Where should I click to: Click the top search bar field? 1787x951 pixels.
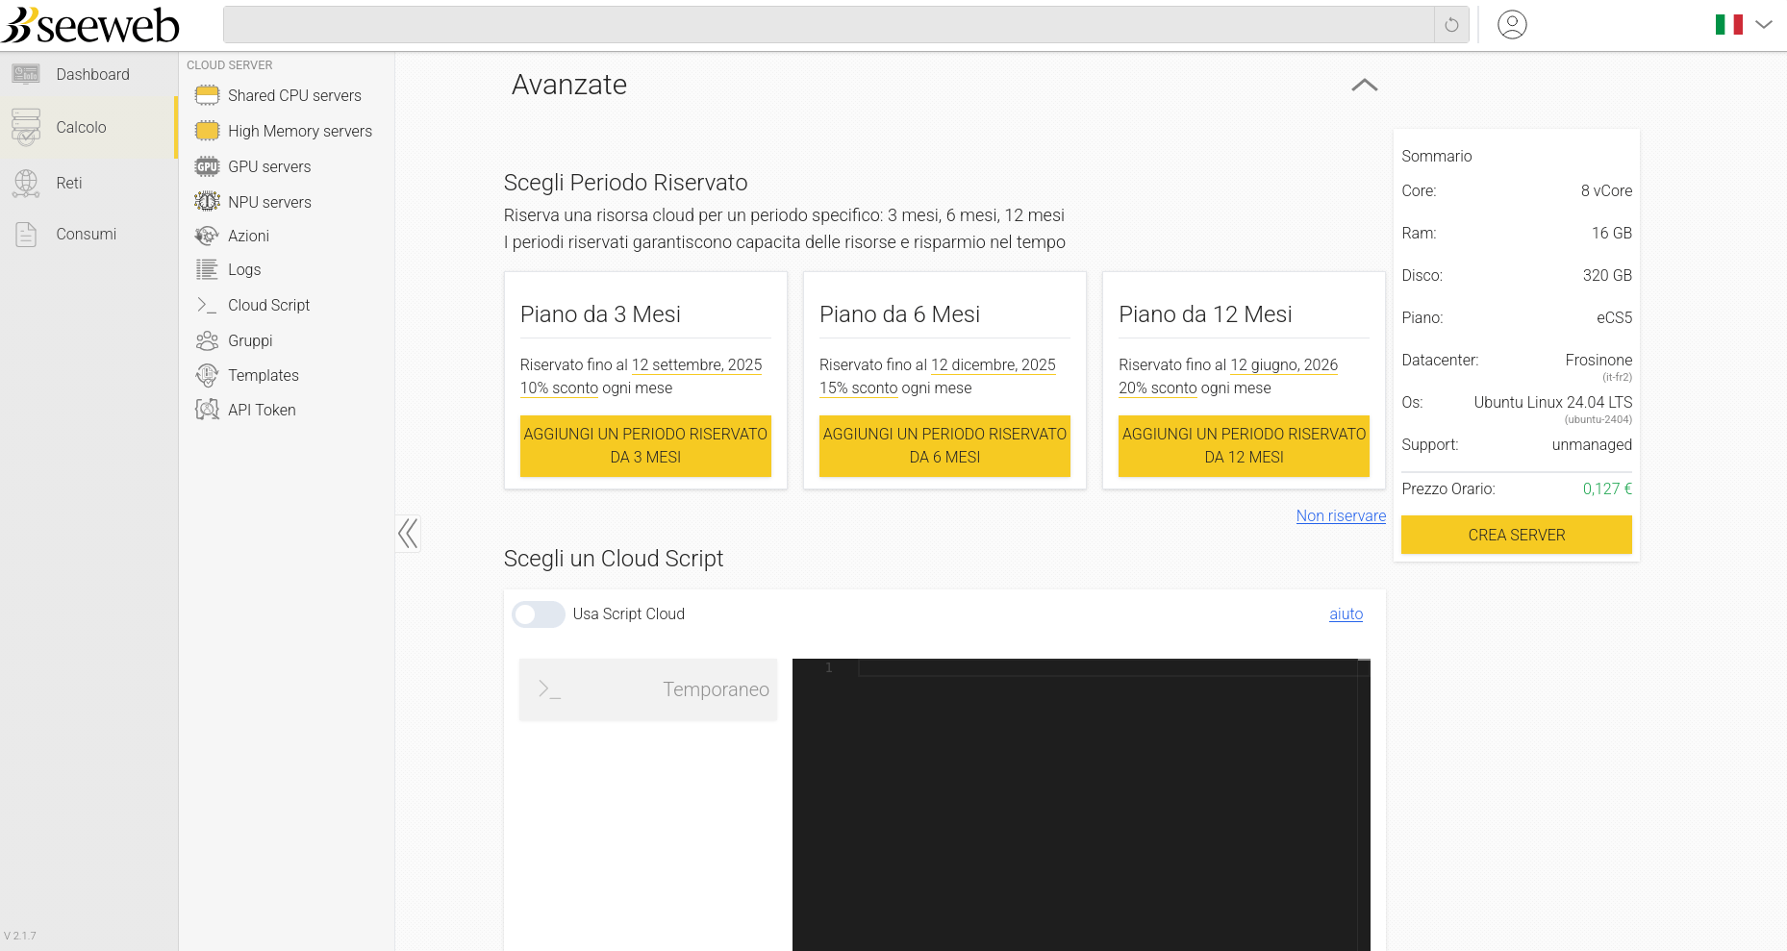pyautogui.click(x=828, y=25)
